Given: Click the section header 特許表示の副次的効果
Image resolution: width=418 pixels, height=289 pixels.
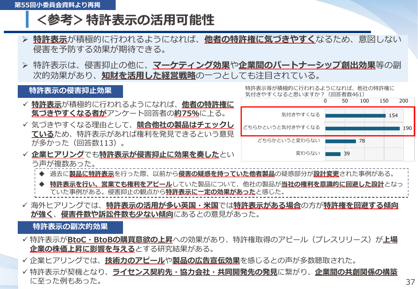Looking at the screenshot, I should (71, 227).
